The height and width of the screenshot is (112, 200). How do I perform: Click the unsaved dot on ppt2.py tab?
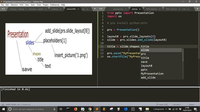140,9
